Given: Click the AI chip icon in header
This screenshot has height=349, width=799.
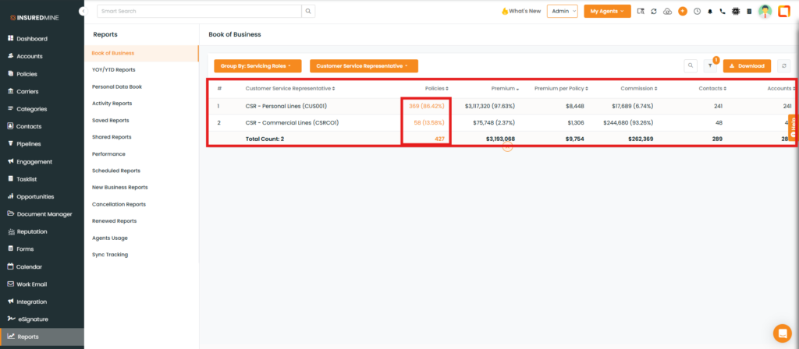Looking at the screenshot, I should click(x=735, y=12).
